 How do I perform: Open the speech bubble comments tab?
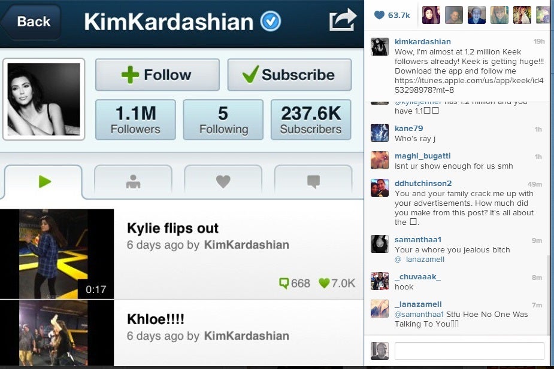[313, 182]
